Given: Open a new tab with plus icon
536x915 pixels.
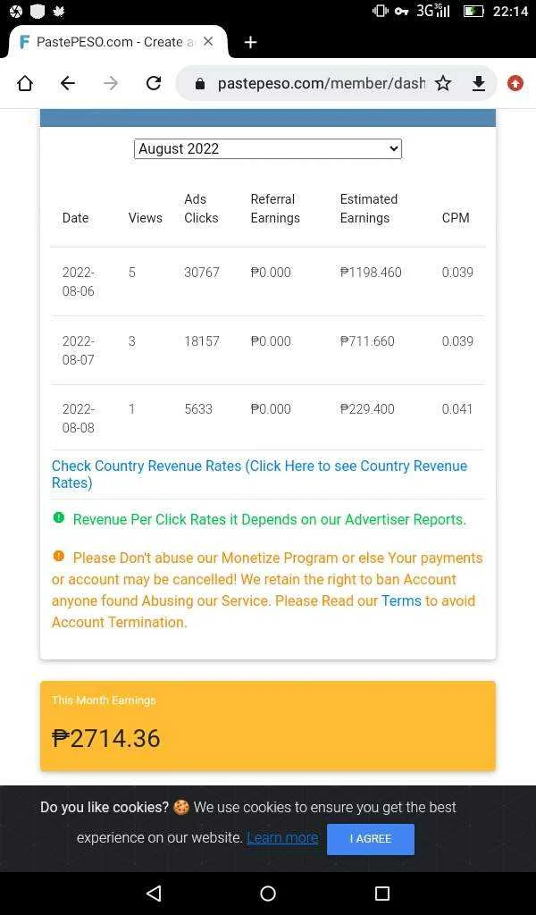Looking at the screenshot, I should pyautogui.click(x=250, y=42).
